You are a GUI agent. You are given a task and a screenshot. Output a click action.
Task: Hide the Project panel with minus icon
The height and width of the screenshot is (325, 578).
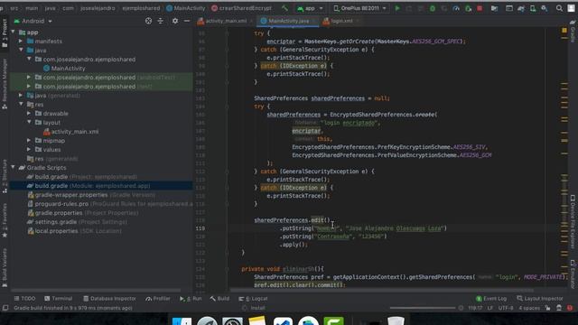187,21
